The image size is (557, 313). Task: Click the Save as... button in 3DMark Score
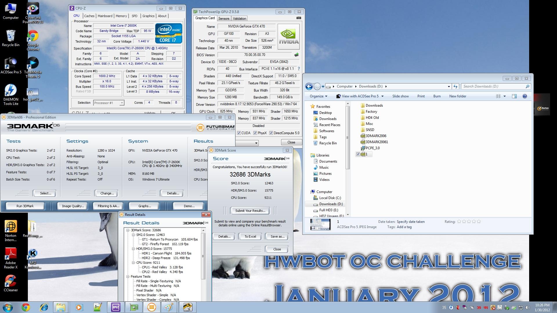[277, 236]
